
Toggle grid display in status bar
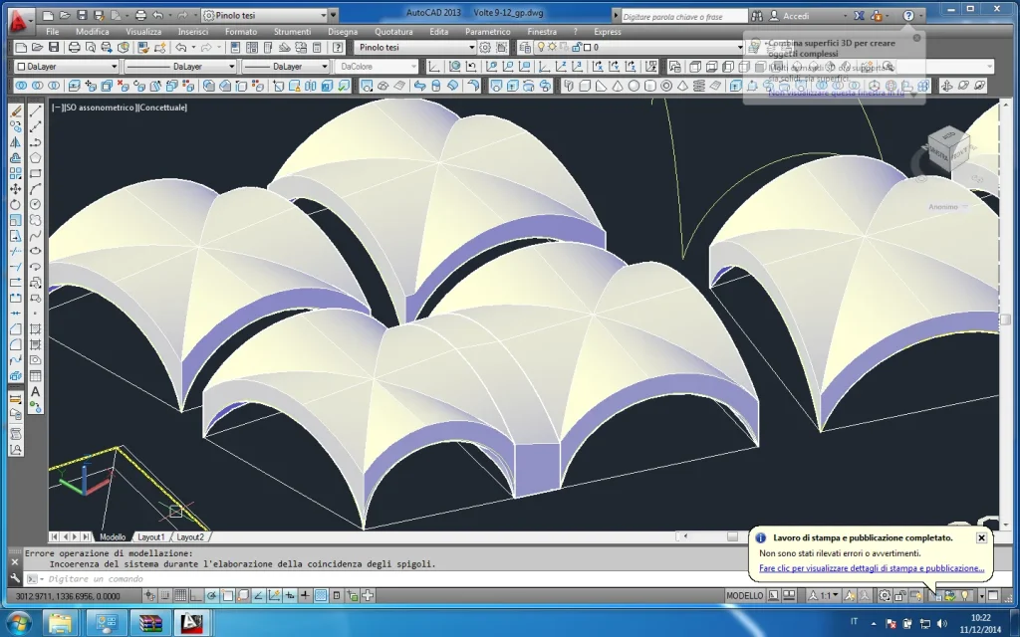point(181,596)
